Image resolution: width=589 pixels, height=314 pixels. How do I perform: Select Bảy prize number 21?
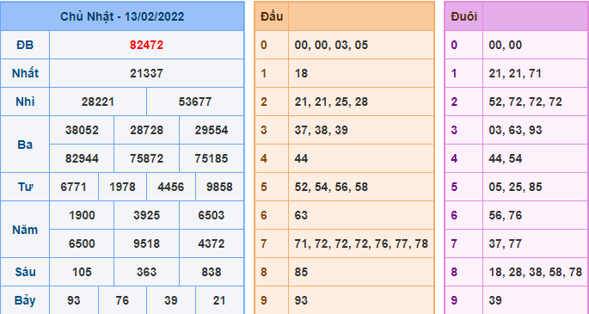[x=219, y=300]
